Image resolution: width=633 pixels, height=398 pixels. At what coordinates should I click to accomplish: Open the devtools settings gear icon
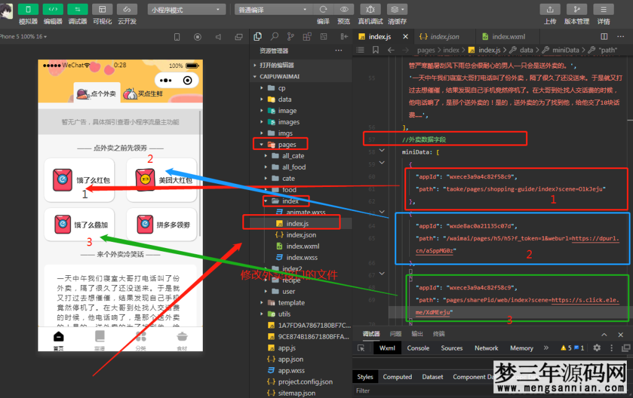tap(597, 348)
